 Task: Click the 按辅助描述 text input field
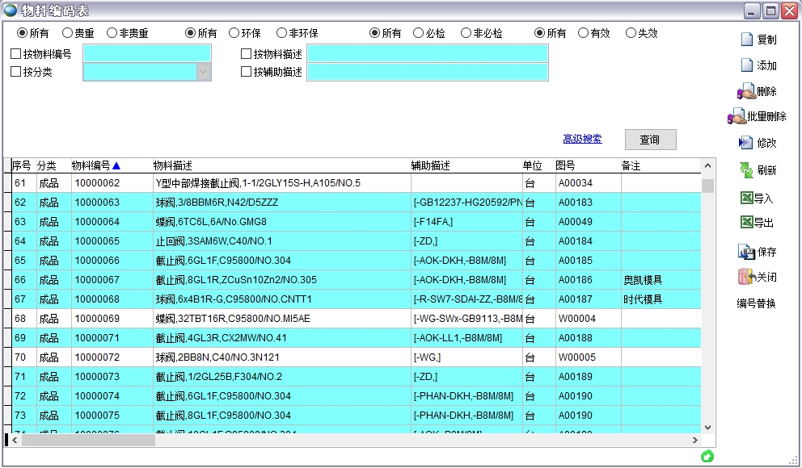click(x=427, y=72)
